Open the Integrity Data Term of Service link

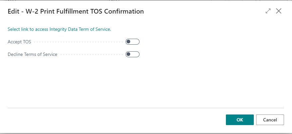coord(59,29)
